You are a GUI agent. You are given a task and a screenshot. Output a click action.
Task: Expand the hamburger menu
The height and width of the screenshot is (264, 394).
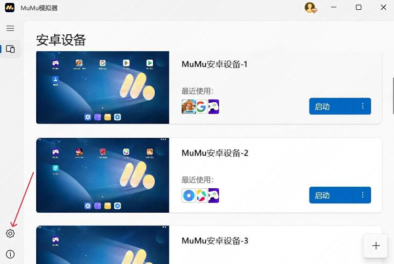click(x=10, y=28)
